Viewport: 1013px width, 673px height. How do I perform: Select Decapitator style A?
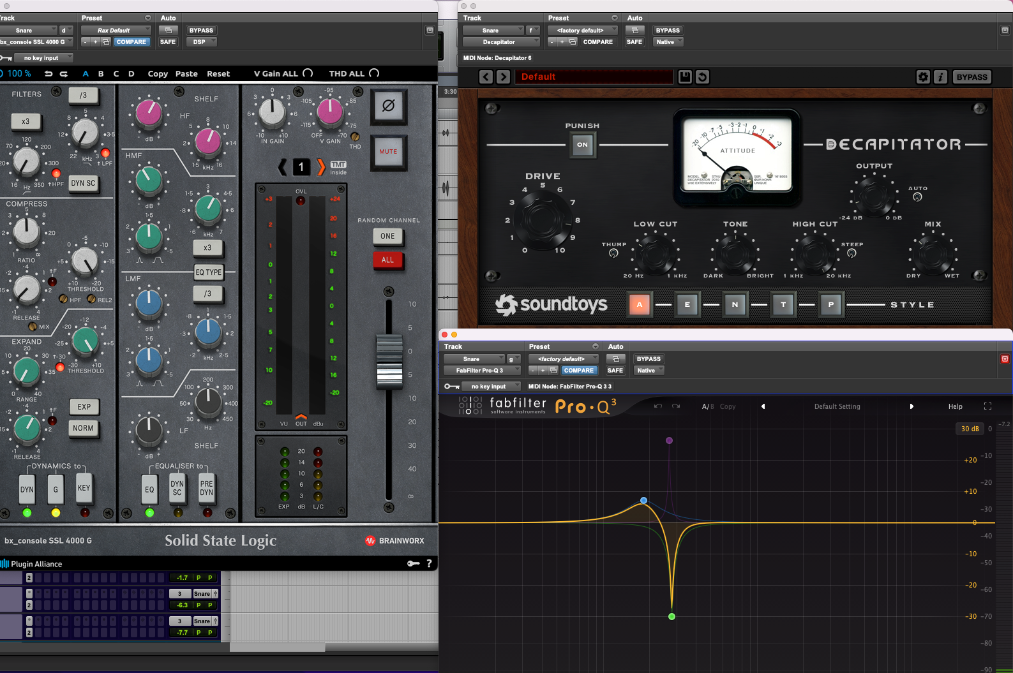[x=640, y=305]
